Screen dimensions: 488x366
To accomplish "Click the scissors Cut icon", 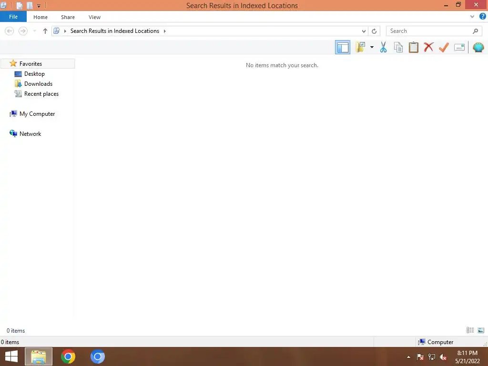I will [383, 47].
